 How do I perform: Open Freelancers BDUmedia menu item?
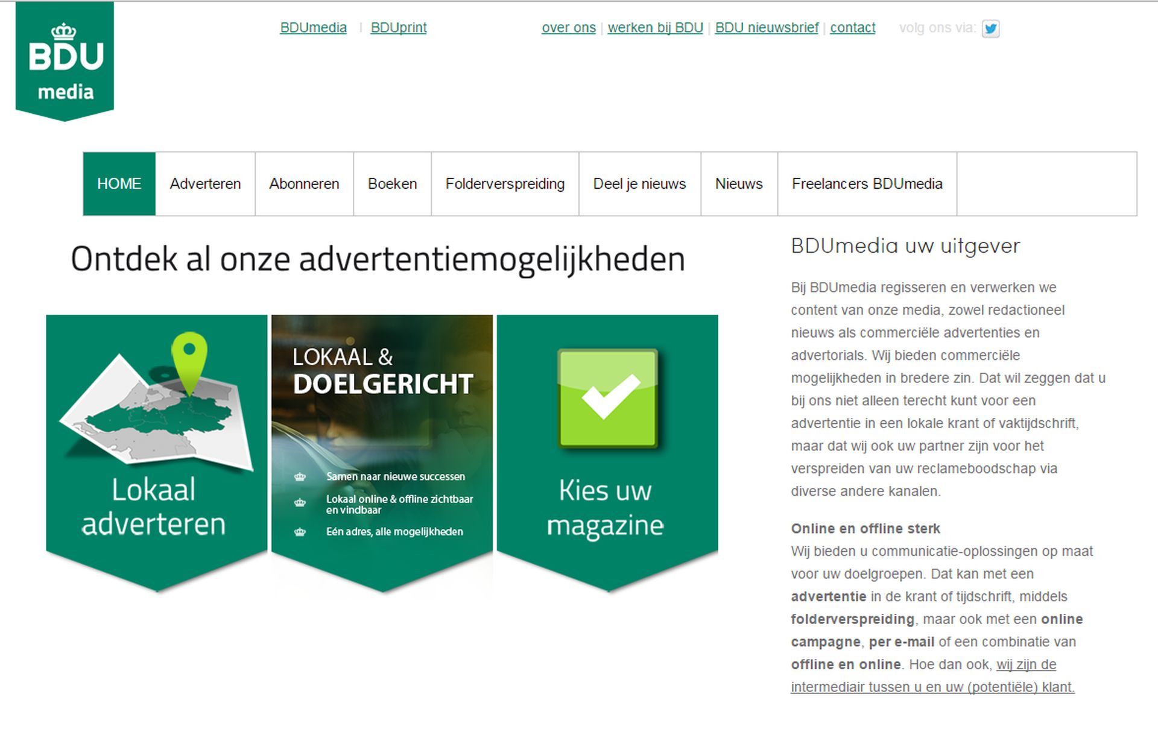[x=867, y=184]
